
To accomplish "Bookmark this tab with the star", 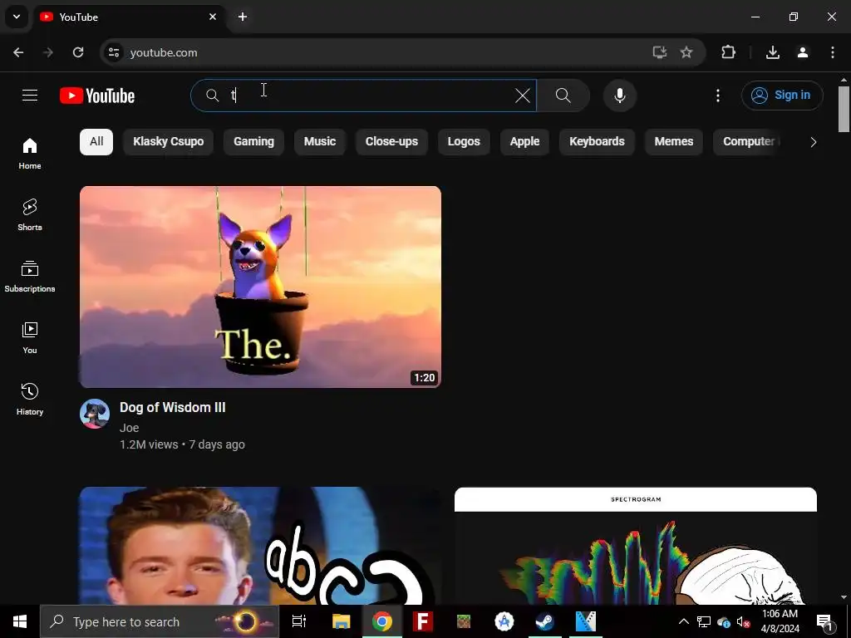I will click(x=686, y=52).
